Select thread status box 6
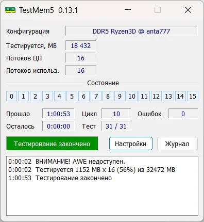 (x=84, y=96)
